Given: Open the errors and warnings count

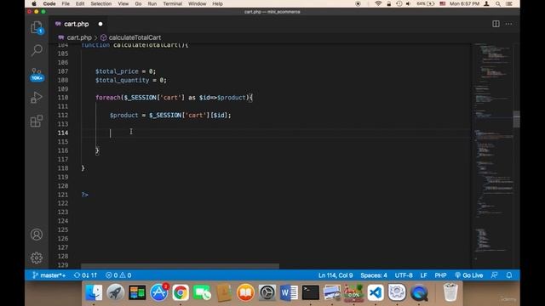Looking at the screenshot, I should [118, 275].
